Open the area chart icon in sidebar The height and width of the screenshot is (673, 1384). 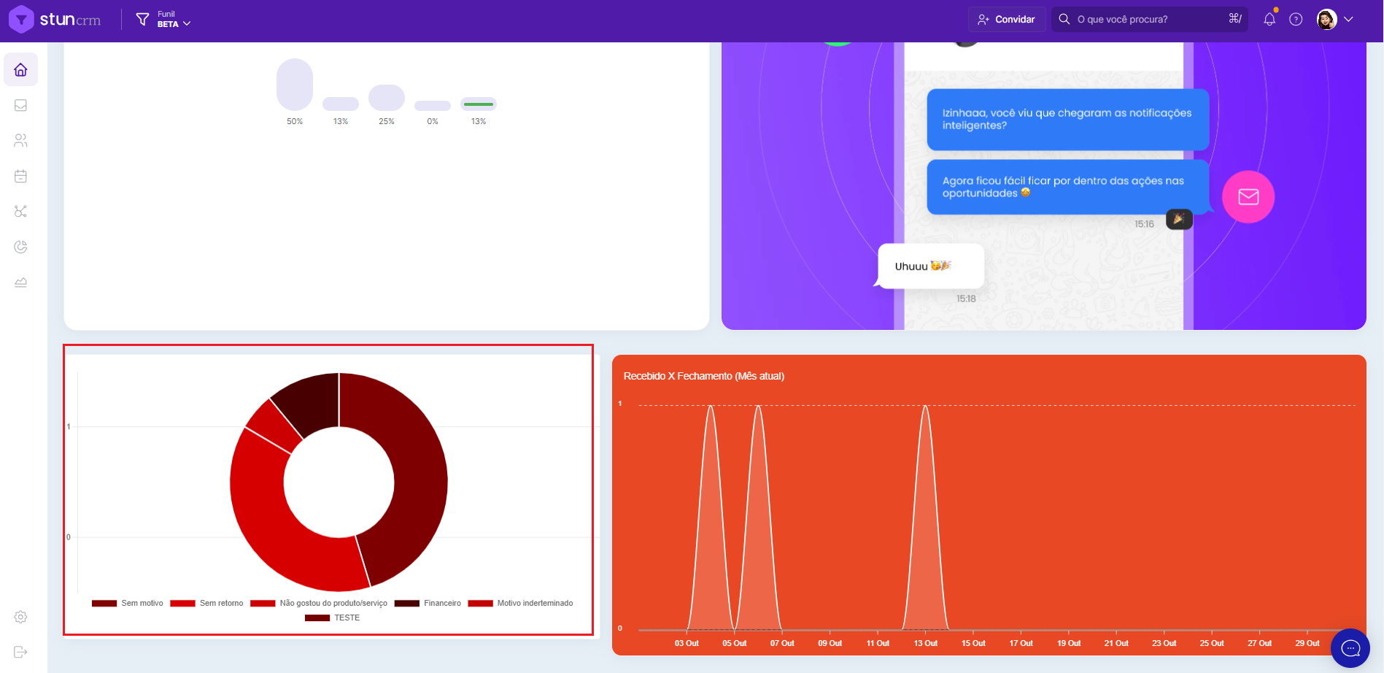click(x=20, y=282)
